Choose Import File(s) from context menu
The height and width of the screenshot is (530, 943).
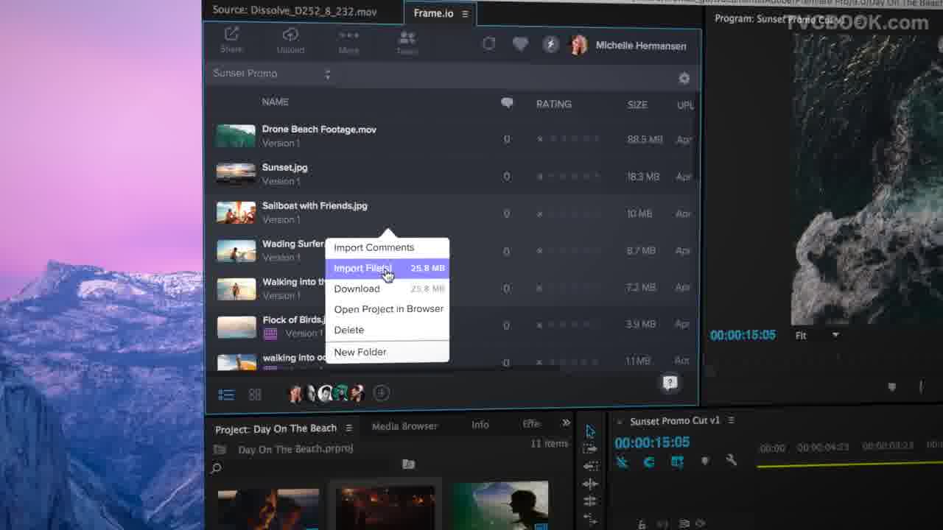(x=387, y=268)
